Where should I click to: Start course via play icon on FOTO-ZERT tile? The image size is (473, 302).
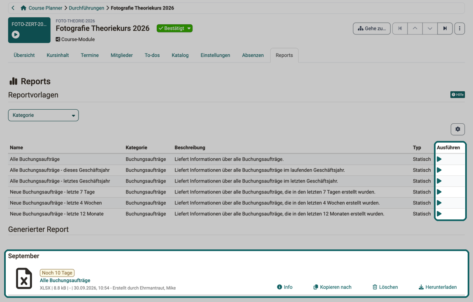(16, 35)
